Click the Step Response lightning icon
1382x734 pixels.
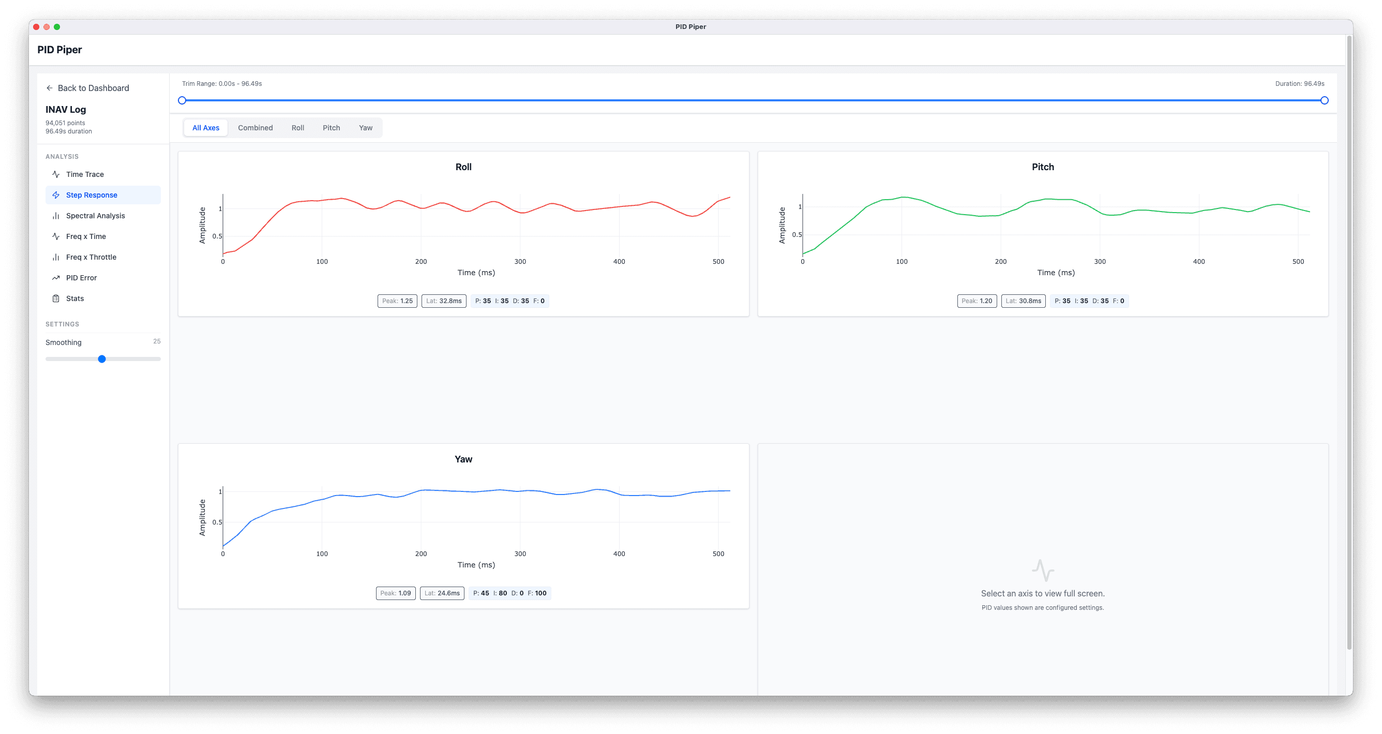pos(56,195)
